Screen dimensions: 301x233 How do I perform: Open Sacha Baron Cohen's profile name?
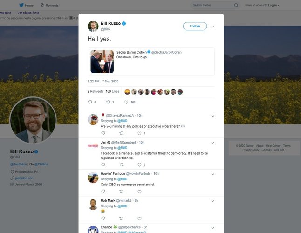[131, 52]
